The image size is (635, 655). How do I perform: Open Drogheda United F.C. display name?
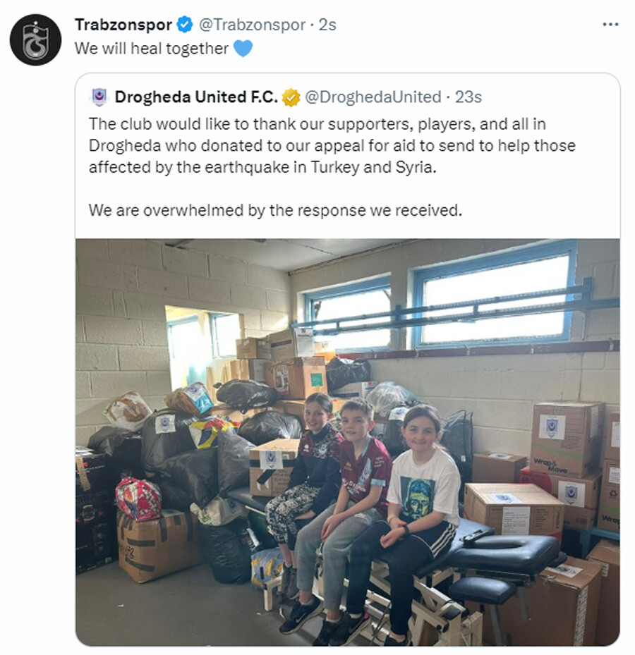196,97
